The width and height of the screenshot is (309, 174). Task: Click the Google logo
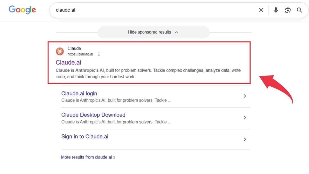(x=22, y=10)
